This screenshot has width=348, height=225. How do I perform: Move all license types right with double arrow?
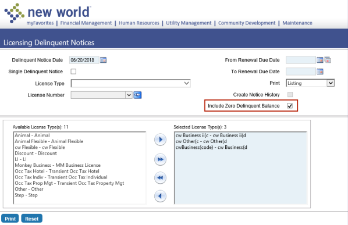click(x=160, y=159)
